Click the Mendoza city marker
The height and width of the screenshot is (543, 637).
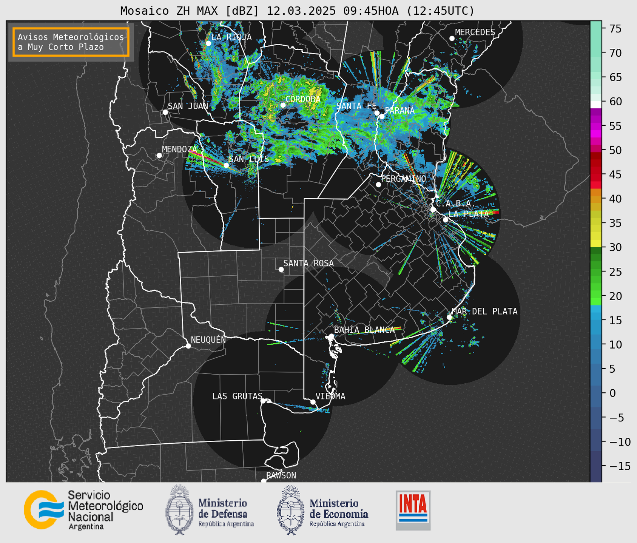[159, 156]
